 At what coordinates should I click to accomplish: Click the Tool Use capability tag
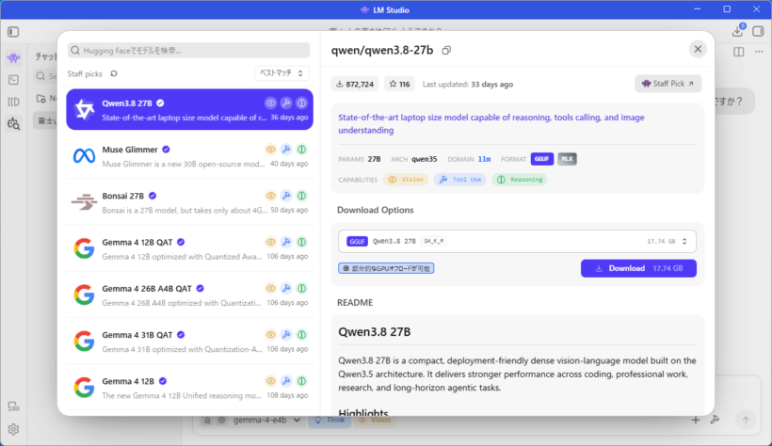point(459,180)
